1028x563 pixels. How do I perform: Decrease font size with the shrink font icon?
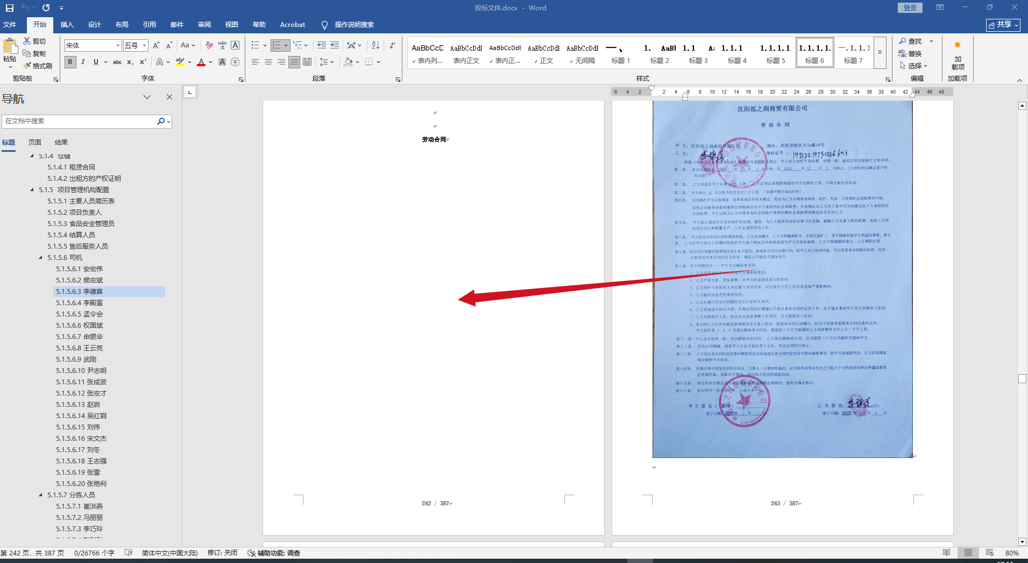pyautogui.click(x=169, y=46)
